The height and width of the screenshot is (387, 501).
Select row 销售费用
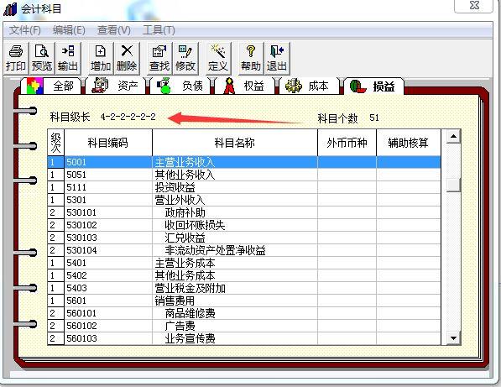244,301
